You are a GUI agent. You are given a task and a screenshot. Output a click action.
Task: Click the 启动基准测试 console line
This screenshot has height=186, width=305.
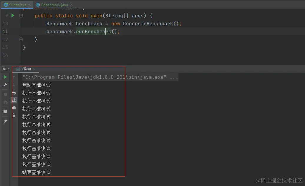click(x=37, y=85)
